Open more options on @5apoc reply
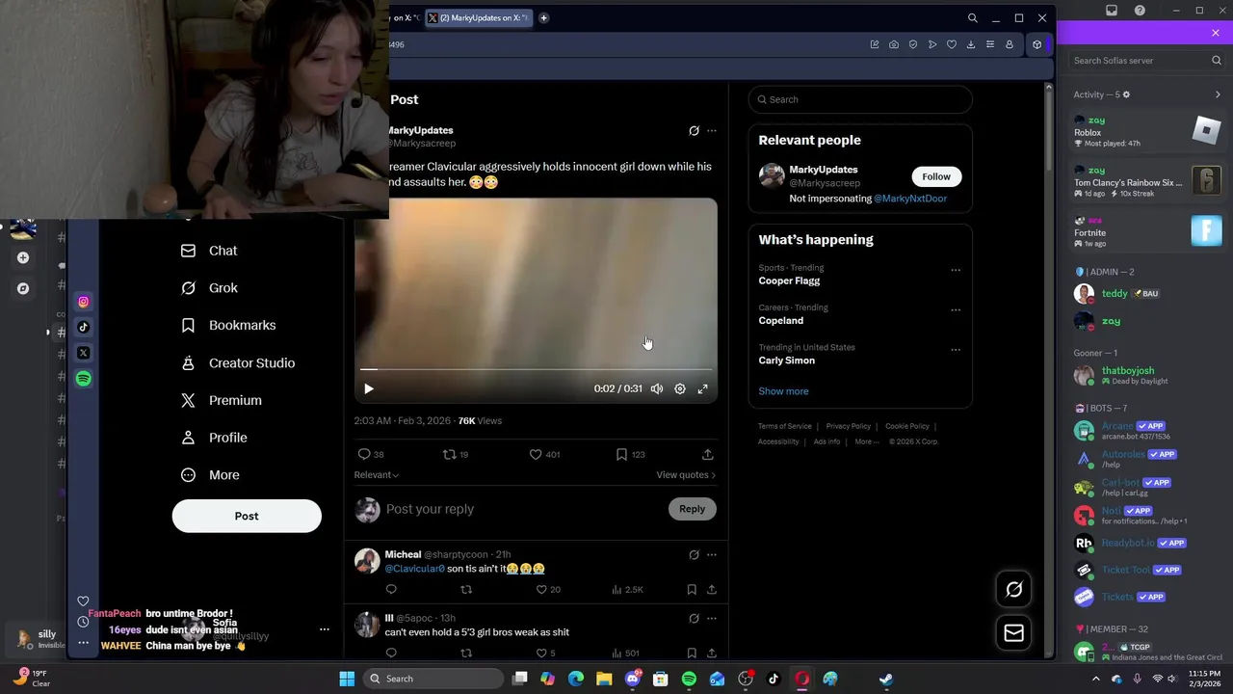Image resolution: width=1233 pixels, height=694 pixels. (x=712, y=618)
